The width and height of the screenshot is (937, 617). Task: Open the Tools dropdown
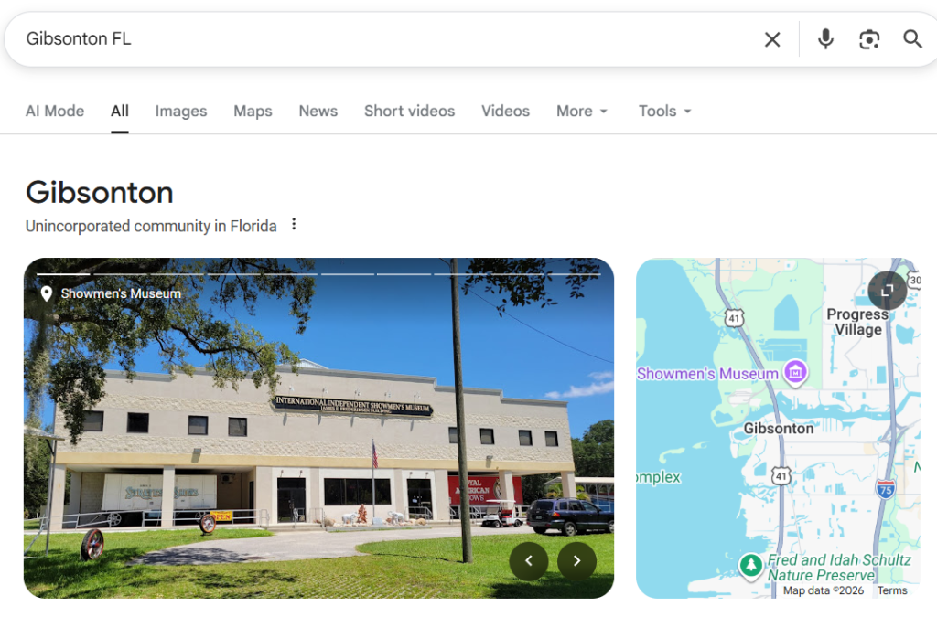[664, 111]
